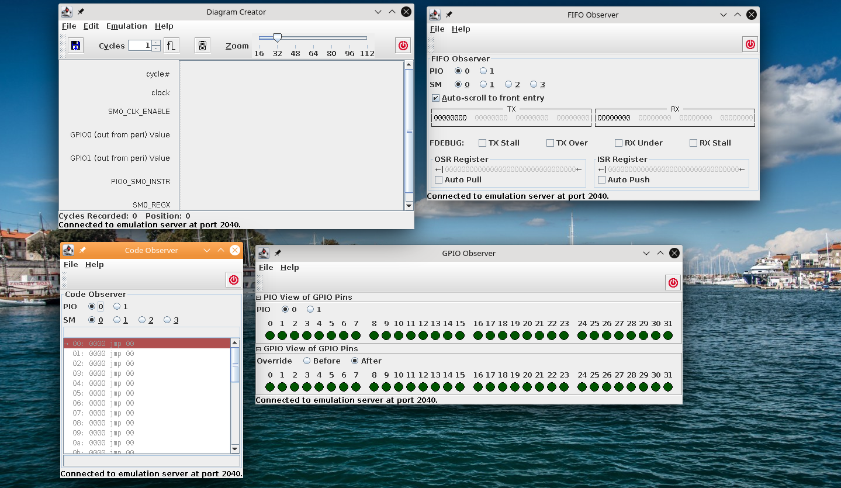The width and height of the screenshot is (841, 488).
Task: Click the GPIO Observer power icon
Action: tap(673, 283)
